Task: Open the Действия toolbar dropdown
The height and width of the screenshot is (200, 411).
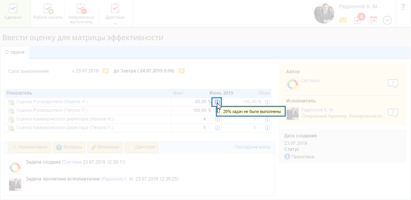Action: pyautogui.click(x=115, y=14)
